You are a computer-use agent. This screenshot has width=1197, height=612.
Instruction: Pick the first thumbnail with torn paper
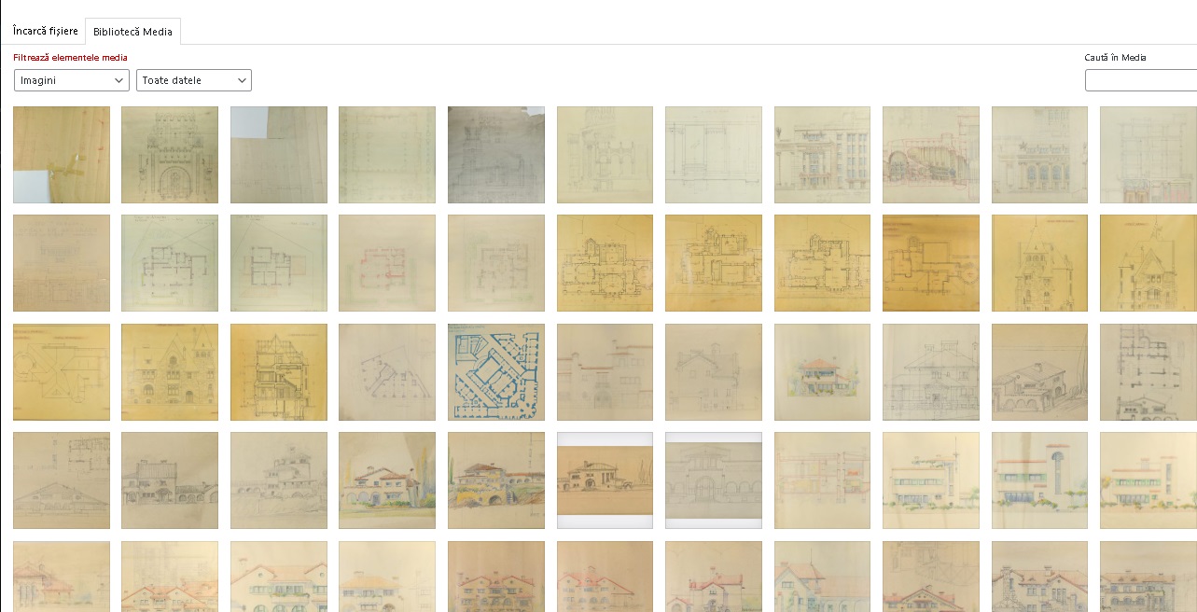pyautogui.click(x=62, y=155)
